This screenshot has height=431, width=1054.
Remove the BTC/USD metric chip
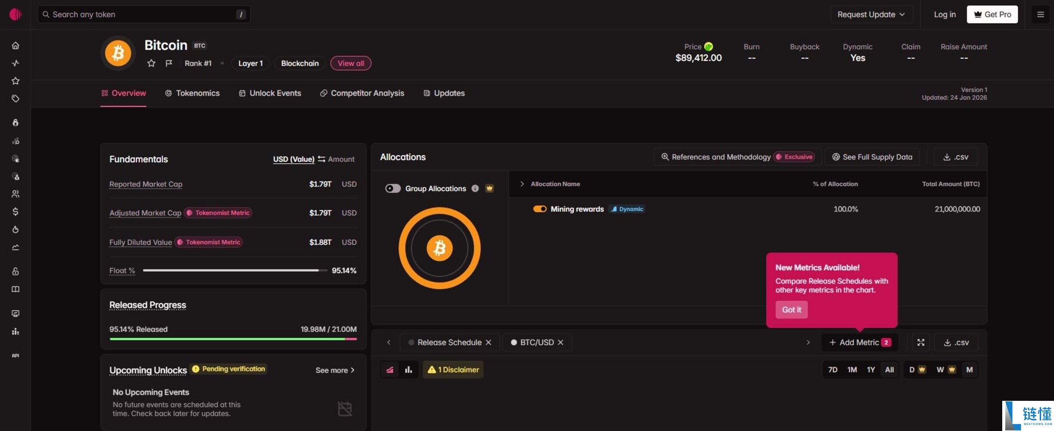[x=560, y=342]
